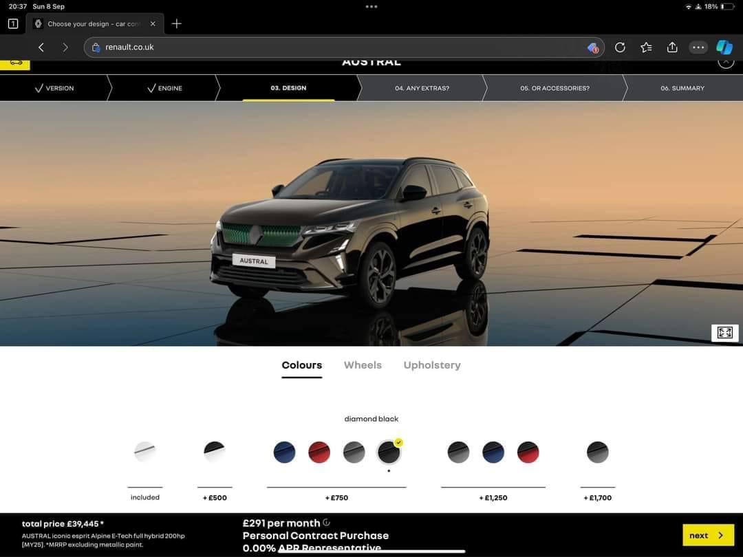This screenshot has width=743, height=557.
Task: Close the configurator with the circled X
Action: click(726, 63)
